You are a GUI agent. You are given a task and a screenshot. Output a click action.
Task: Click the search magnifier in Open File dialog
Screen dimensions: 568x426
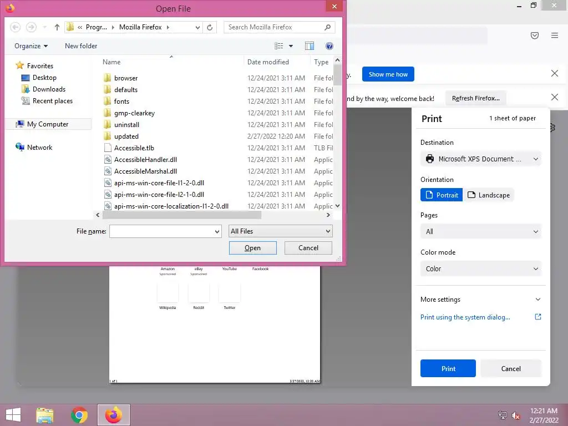pyautogui.click(x=327, y=27)
